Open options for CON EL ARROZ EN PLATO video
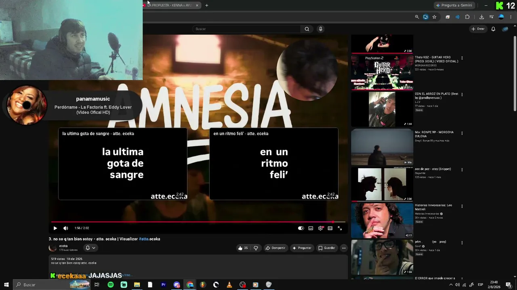This screenshot has height=290, width=517. pyautogui.click(x=462, y=95)
